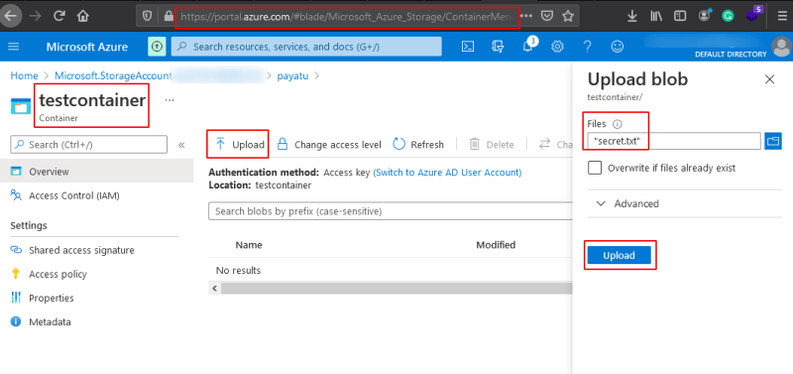This screenshot has height=374, width=793.
Task: Click the padlock site security icon
Action: point(169,16)
